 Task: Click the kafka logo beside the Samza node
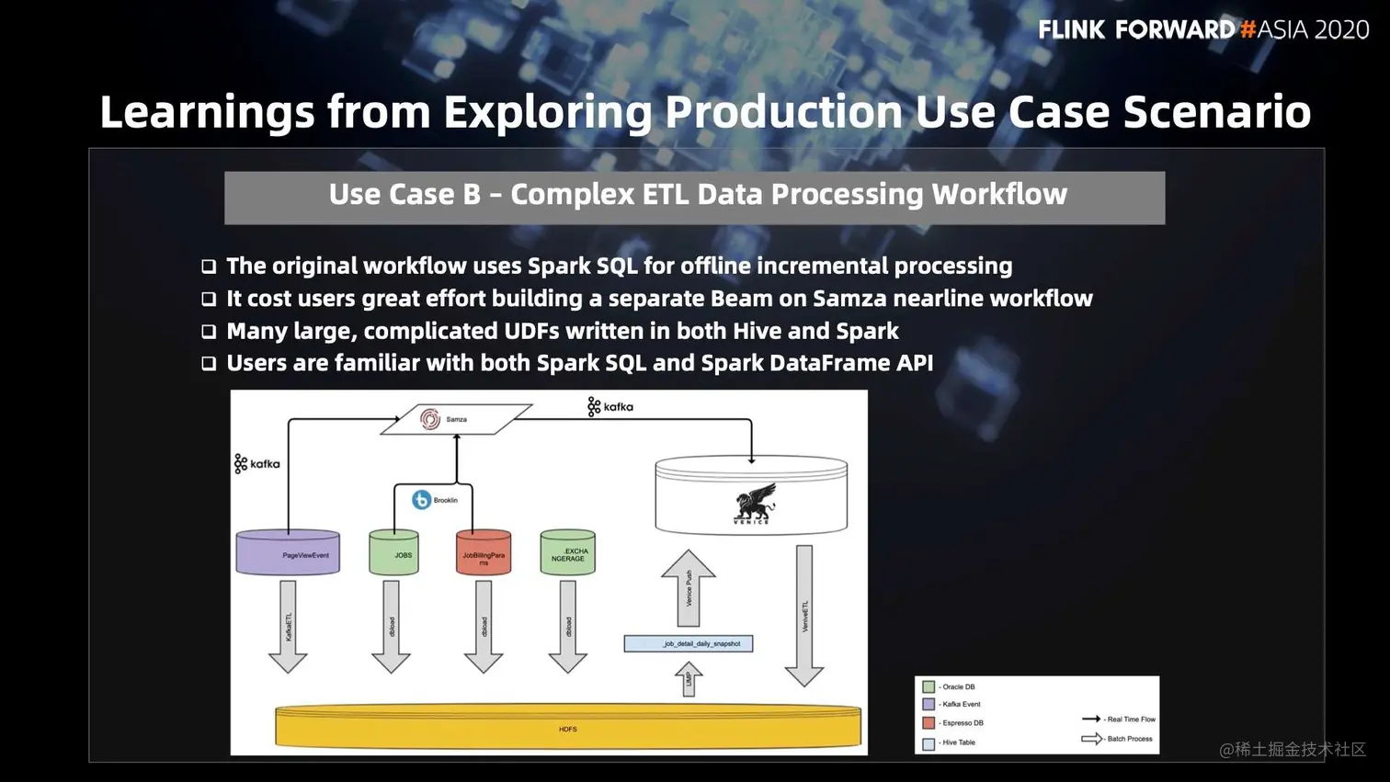(x=610, y=406)
